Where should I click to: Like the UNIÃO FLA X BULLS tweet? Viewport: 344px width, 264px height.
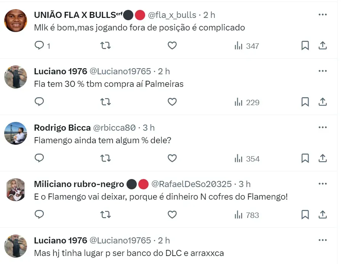pyautogui.click(x=172, y=46)
